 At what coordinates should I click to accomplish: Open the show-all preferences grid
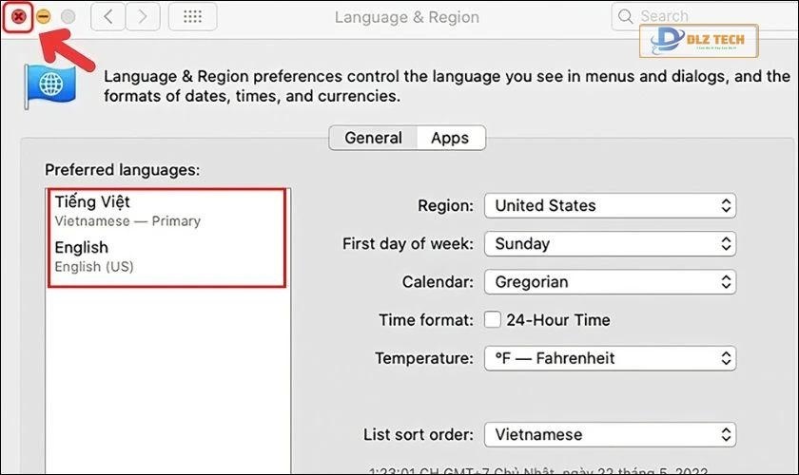191,16
